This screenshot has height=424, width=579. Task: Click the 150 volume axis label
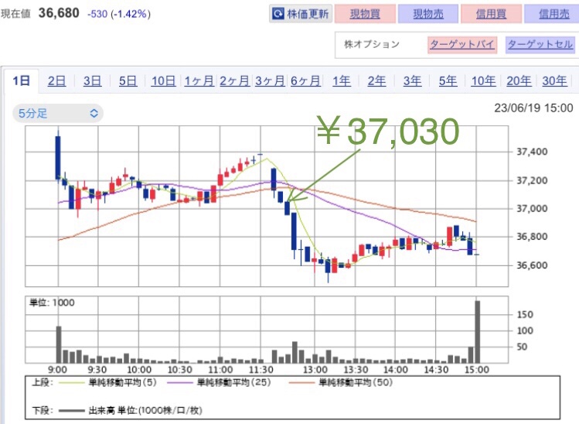(525, 315)
